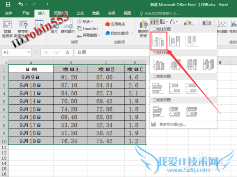Screen dimensions: 237x177
Task: Open the 应用商店 add-in store
Action: click(115, 24)
